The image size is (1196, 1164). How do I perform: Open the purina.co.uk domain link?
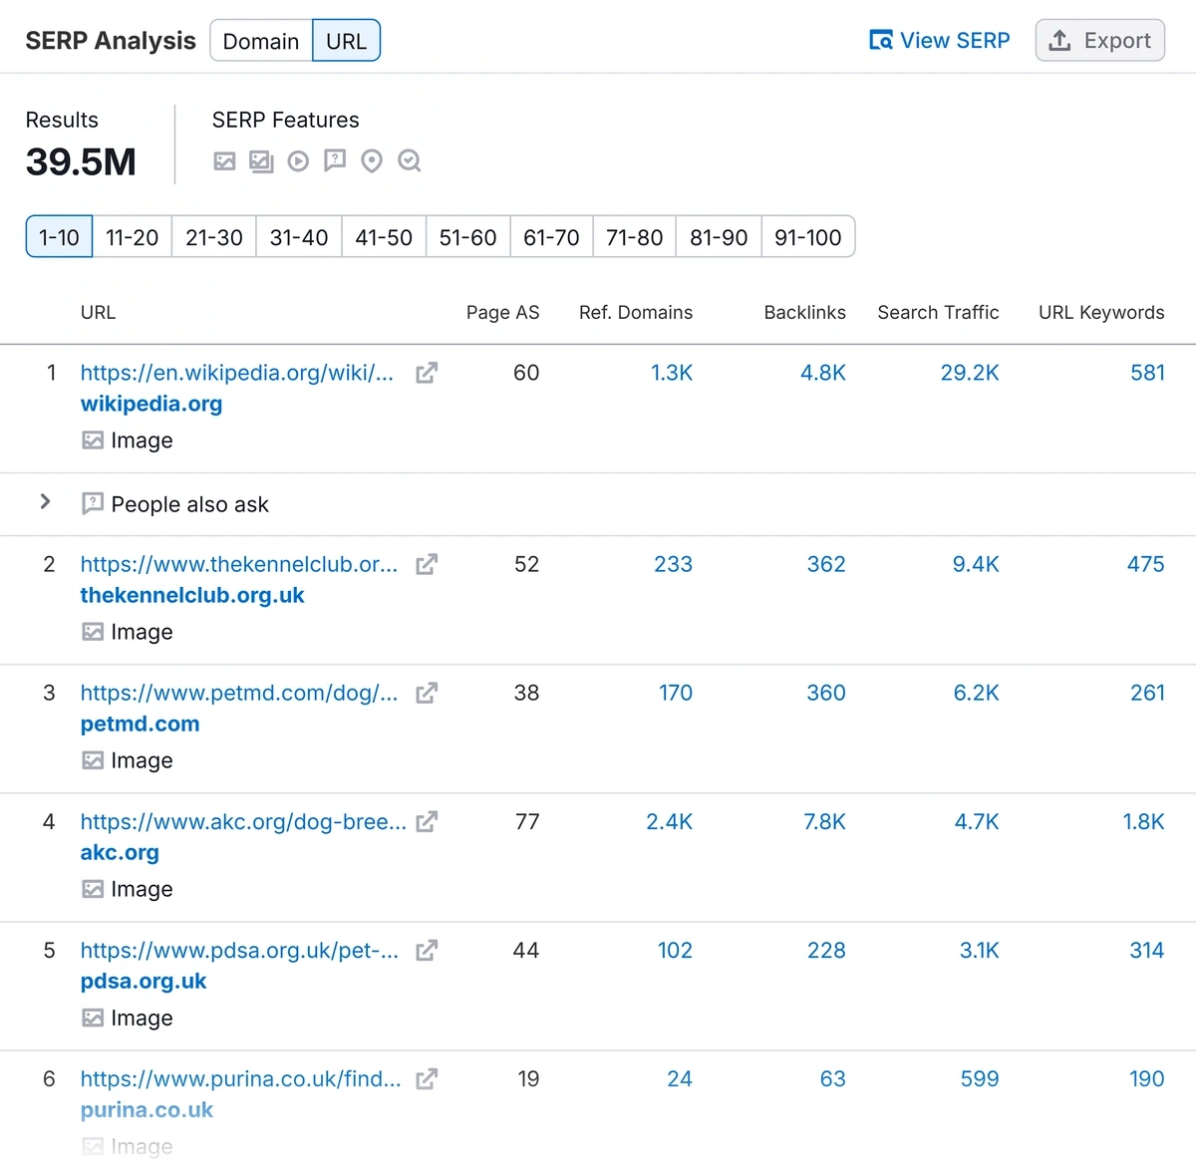click(x=147, y=1109)
